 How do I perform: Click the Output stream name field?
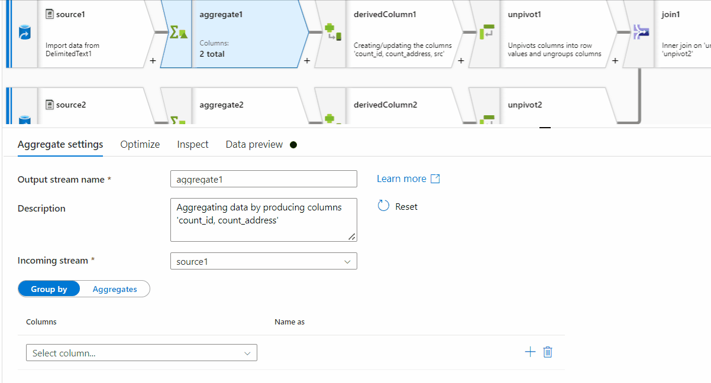(x=263, y=179)
